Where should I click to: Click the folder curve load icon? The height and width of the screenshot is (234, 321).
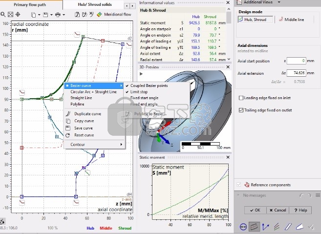tap(85, 14)
